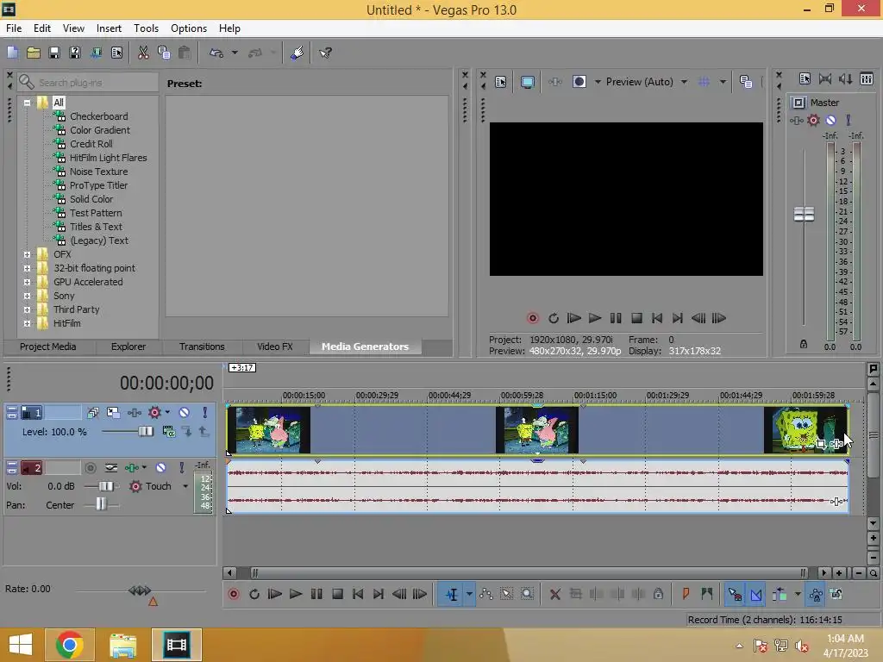
Task: Switch to the Transitions tab
Action: pyautogui.click(x=202, y=347)
